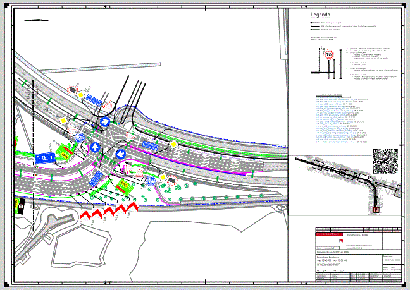Screen dimensions: 410x290
Task: Click the overview route map thumbnail
Action: pyautogui.click(x=345, y=183)
